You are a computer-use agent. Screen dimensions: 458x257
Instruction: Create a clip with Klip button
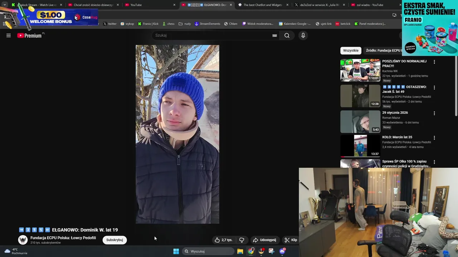click(291, 240)
